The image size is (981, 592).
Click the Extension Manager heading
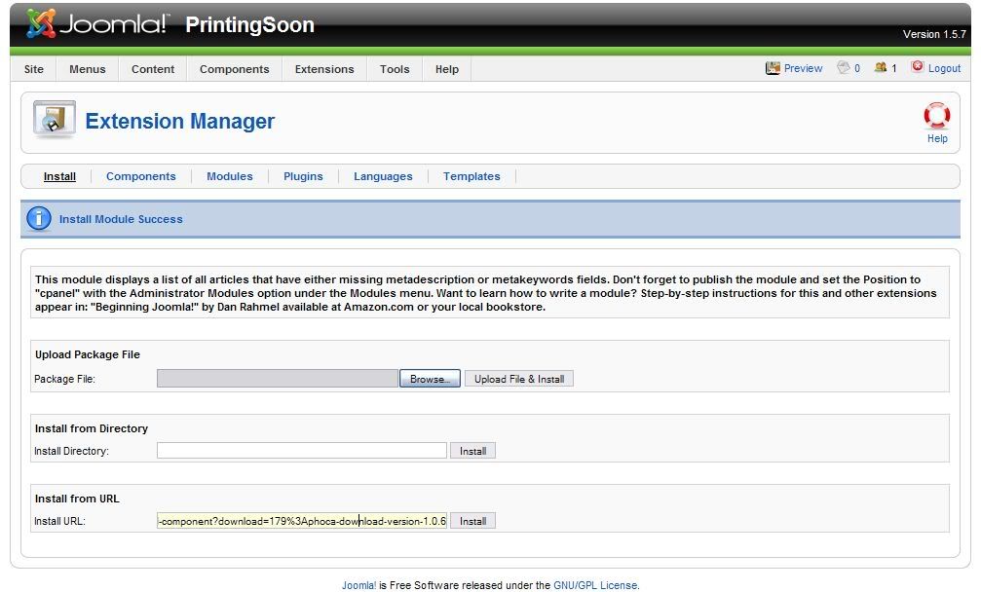[179, 121]
